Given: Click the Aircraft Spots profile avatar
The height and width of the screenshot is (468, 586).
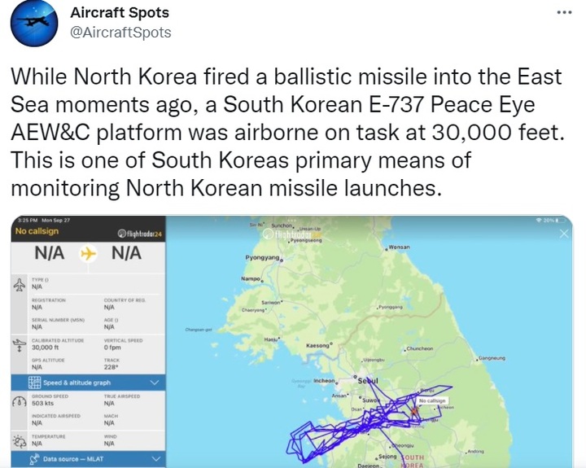Looking at the screenshot, I should pyautogui.click(x=34, y=24).
